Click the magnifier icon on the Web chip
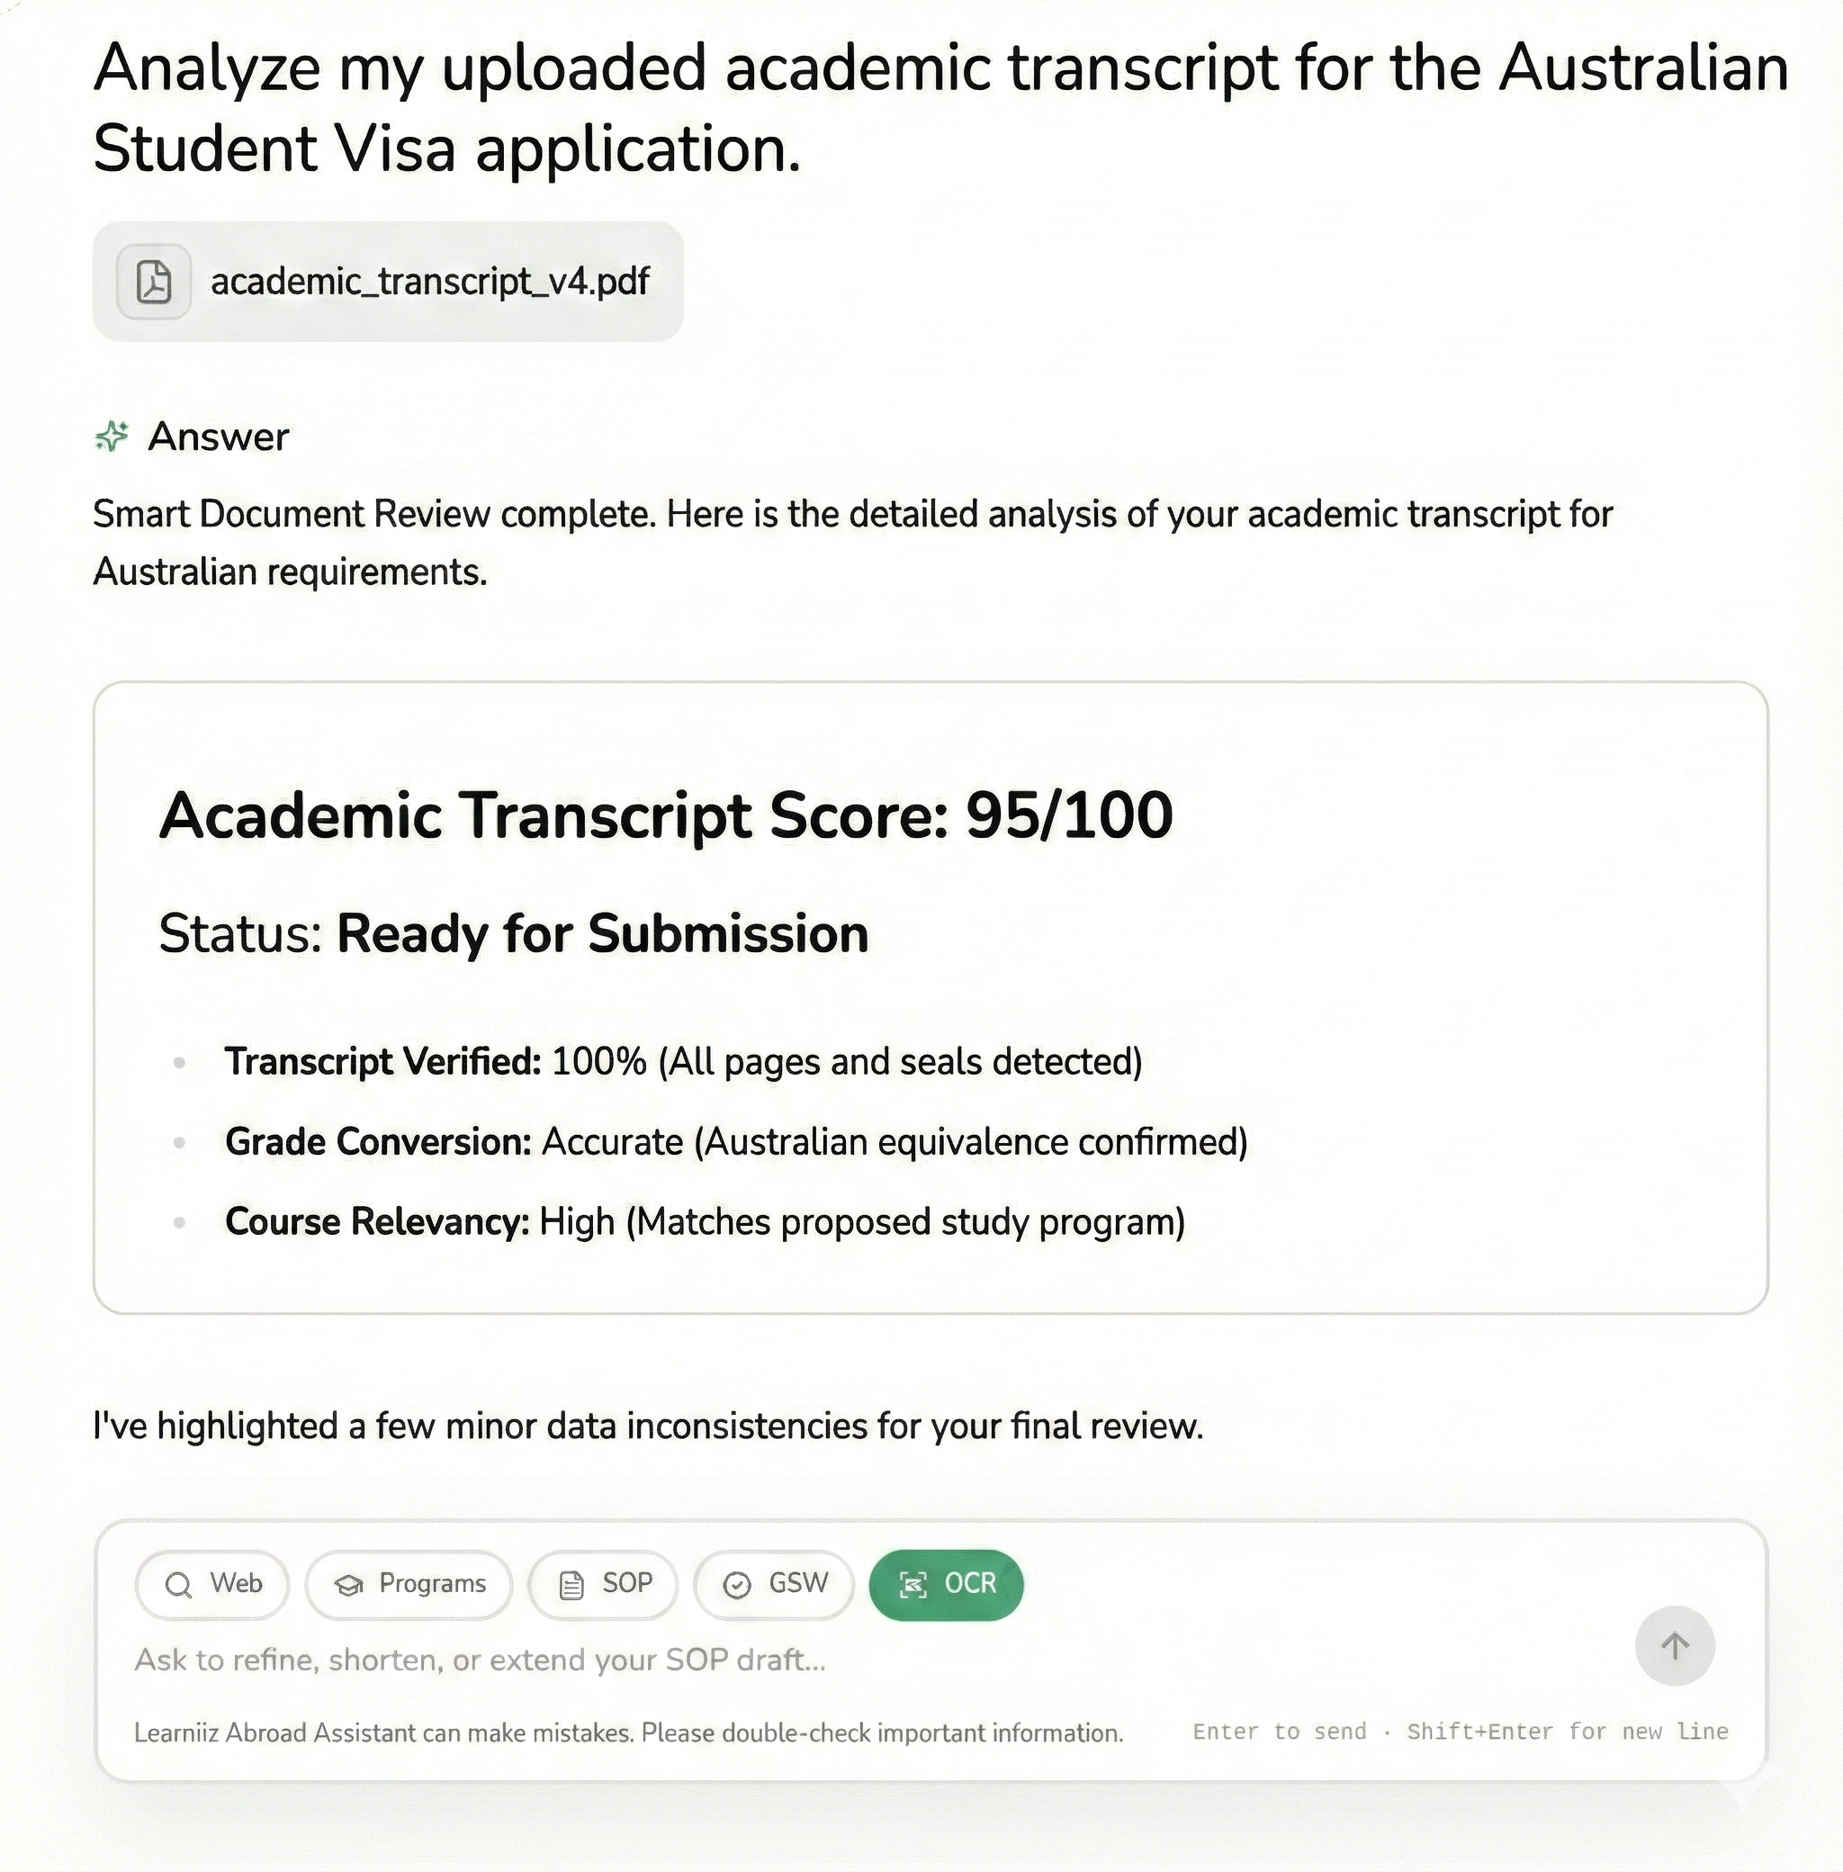 point(178,1585)
